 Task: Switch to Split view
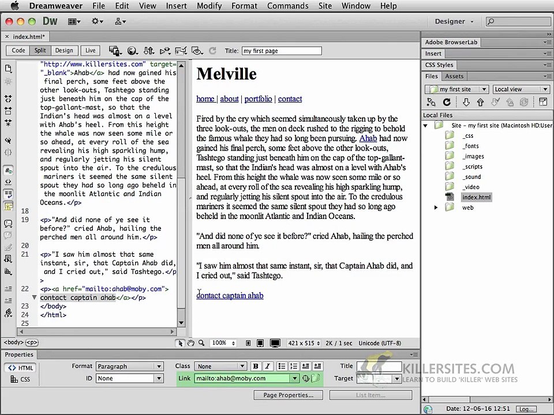point(40,51)
